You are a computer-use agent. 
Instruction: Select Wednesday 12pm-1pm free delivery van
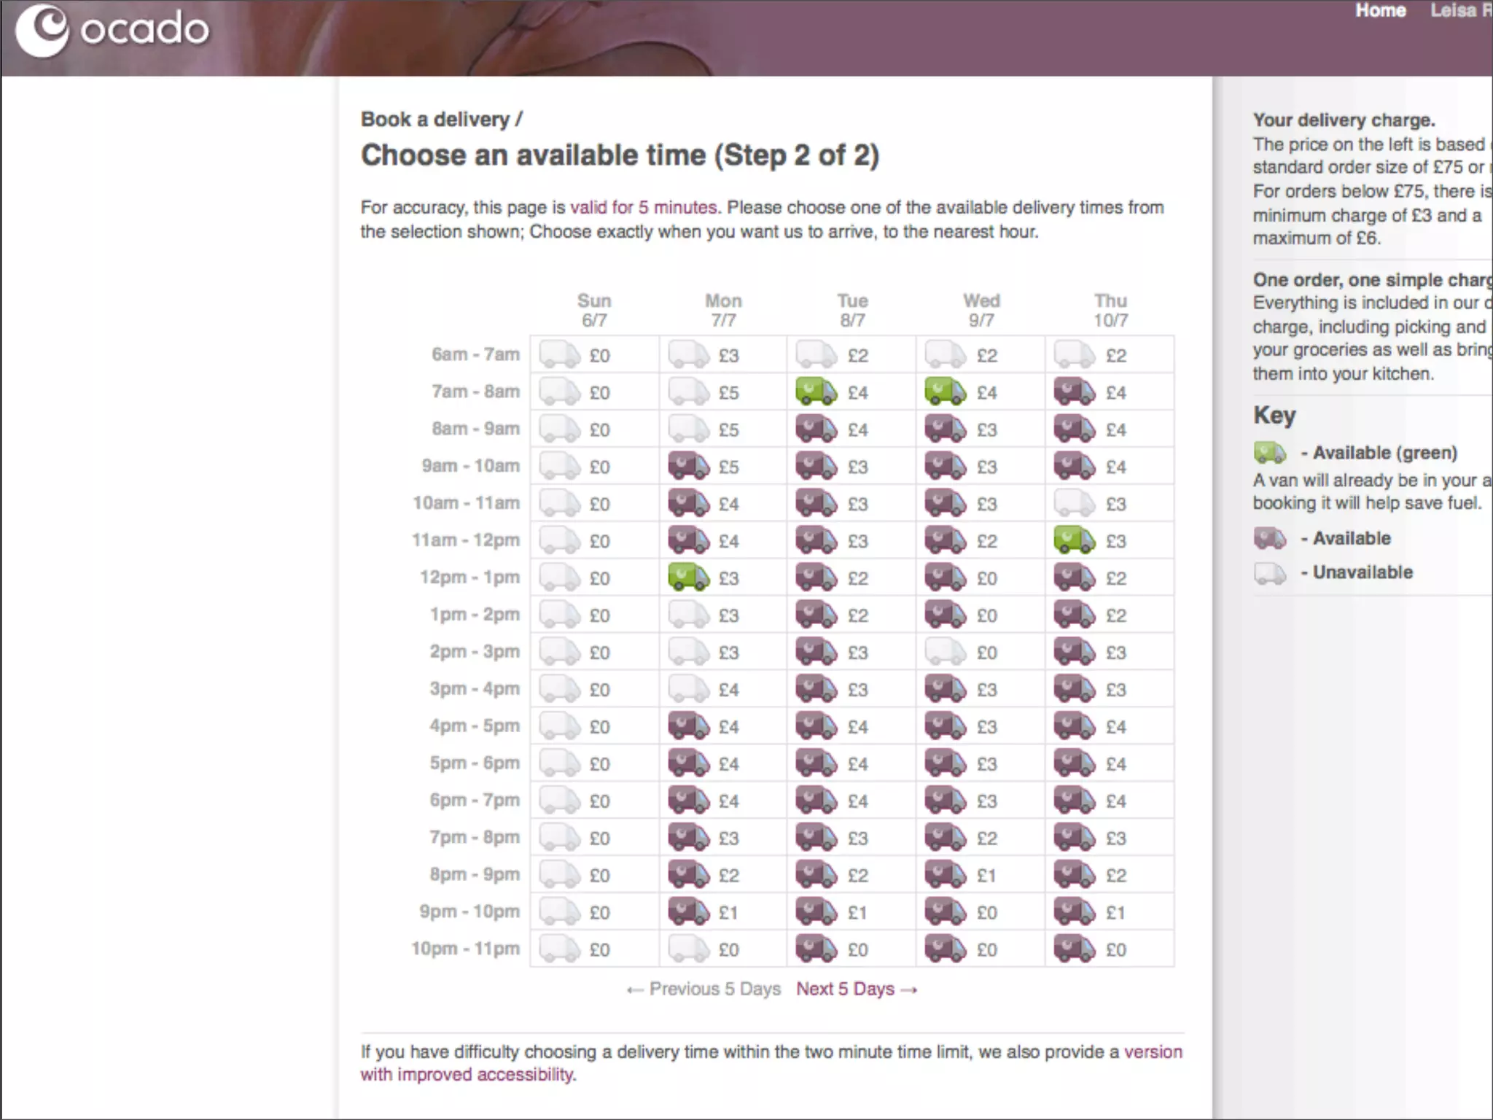(x=945, y=578)
